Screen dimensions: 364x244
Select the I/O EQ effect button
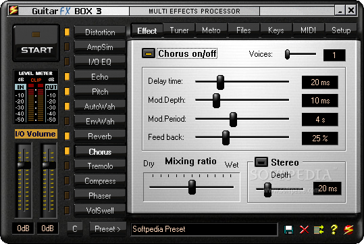100,62
